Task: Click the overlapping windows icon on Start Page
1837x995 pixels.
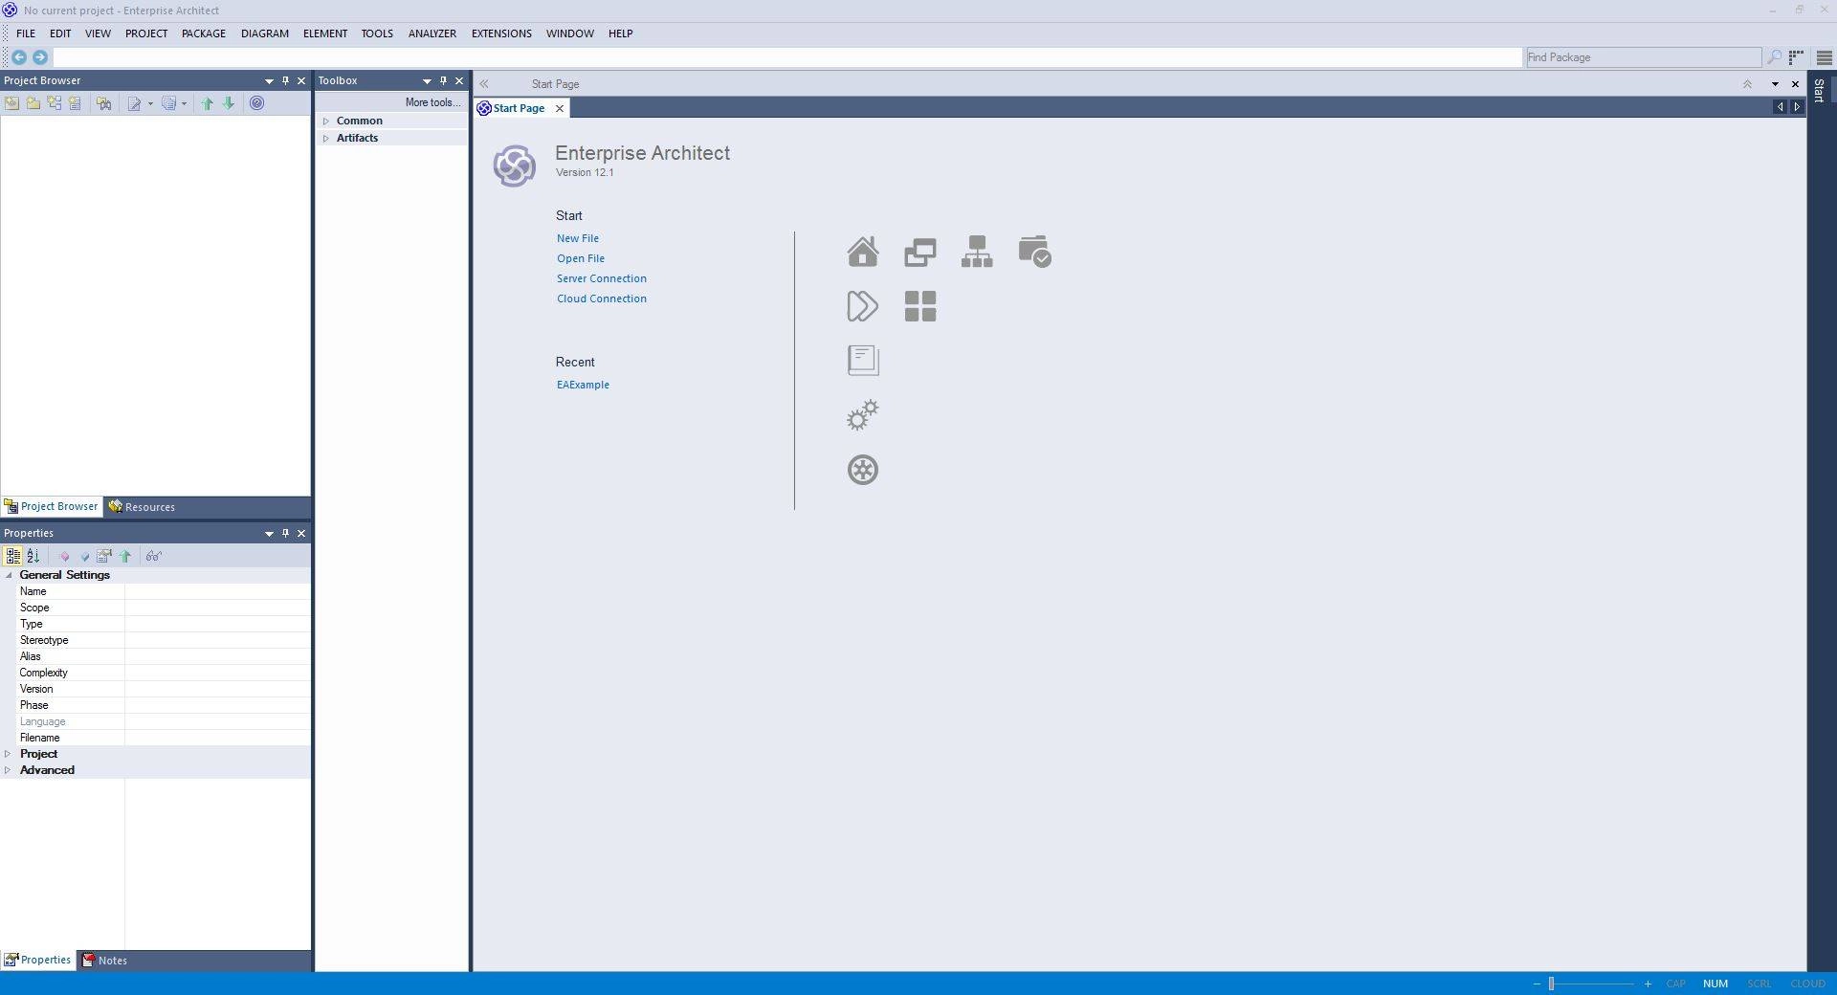Action: [919, 252]
